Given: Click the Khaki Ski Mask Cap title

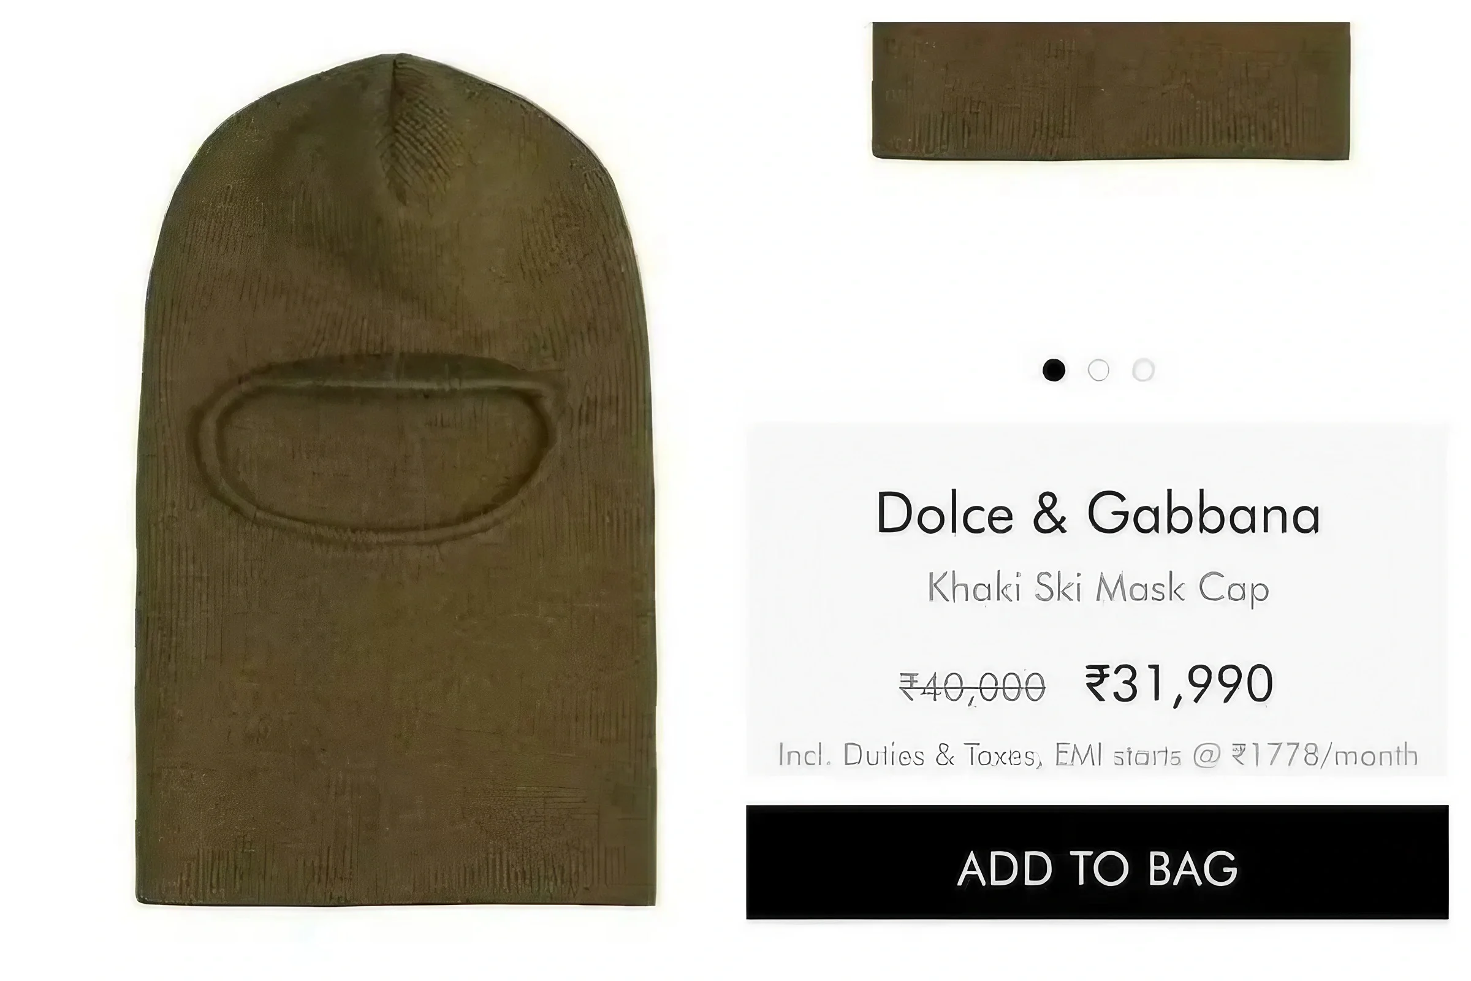Looking at the screenshot, I should [1098, 589].
